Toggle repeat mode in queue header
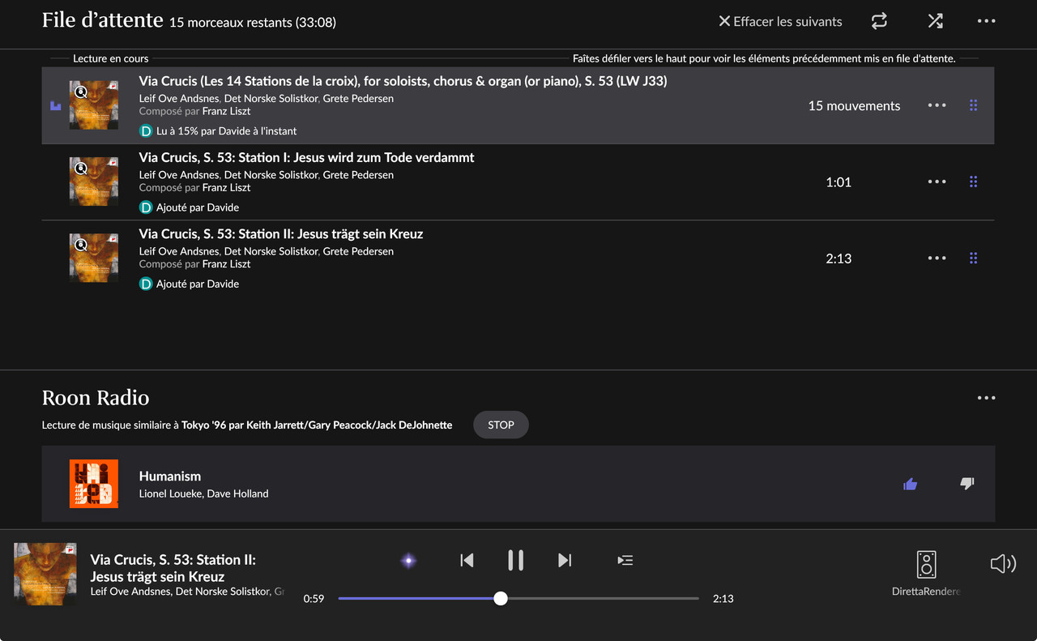The width and height of the screenshot is (1037, 641). [879, 21]
